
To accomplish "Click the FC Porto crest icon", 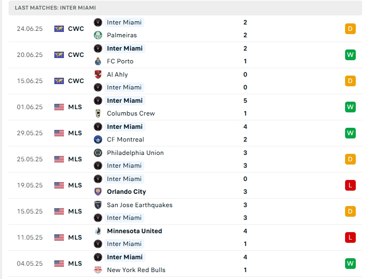I will coord(97,61).
